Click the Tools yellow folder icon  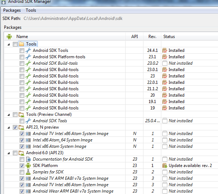(x=21, y=44)
